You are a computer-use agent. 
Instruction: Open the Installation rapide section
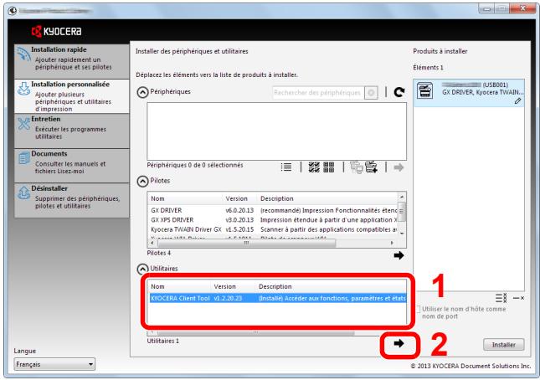(72, 61)
